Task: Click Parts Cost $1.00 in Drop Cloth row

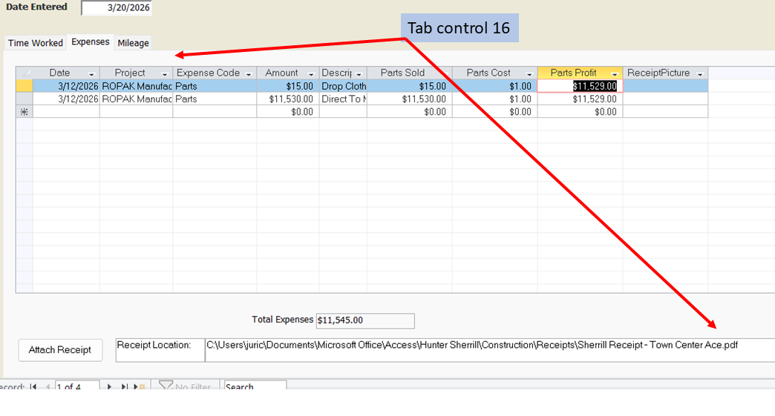Action: pos(494,86)
